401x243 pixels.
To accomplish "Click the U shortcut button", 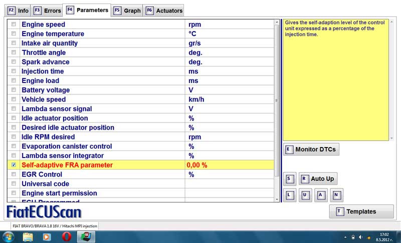I will coord(305,195).
